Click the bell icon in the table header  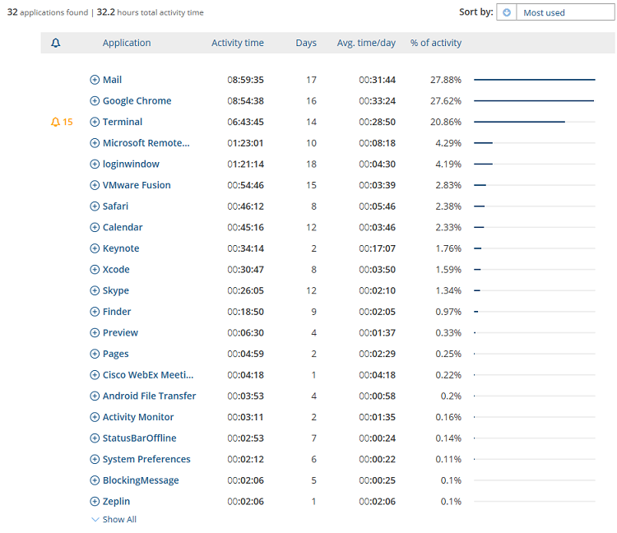(x=55, y=44)
